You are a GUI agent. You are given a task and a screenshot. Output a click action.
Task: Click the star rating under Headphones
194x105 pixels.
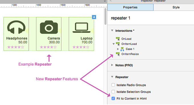16,47
